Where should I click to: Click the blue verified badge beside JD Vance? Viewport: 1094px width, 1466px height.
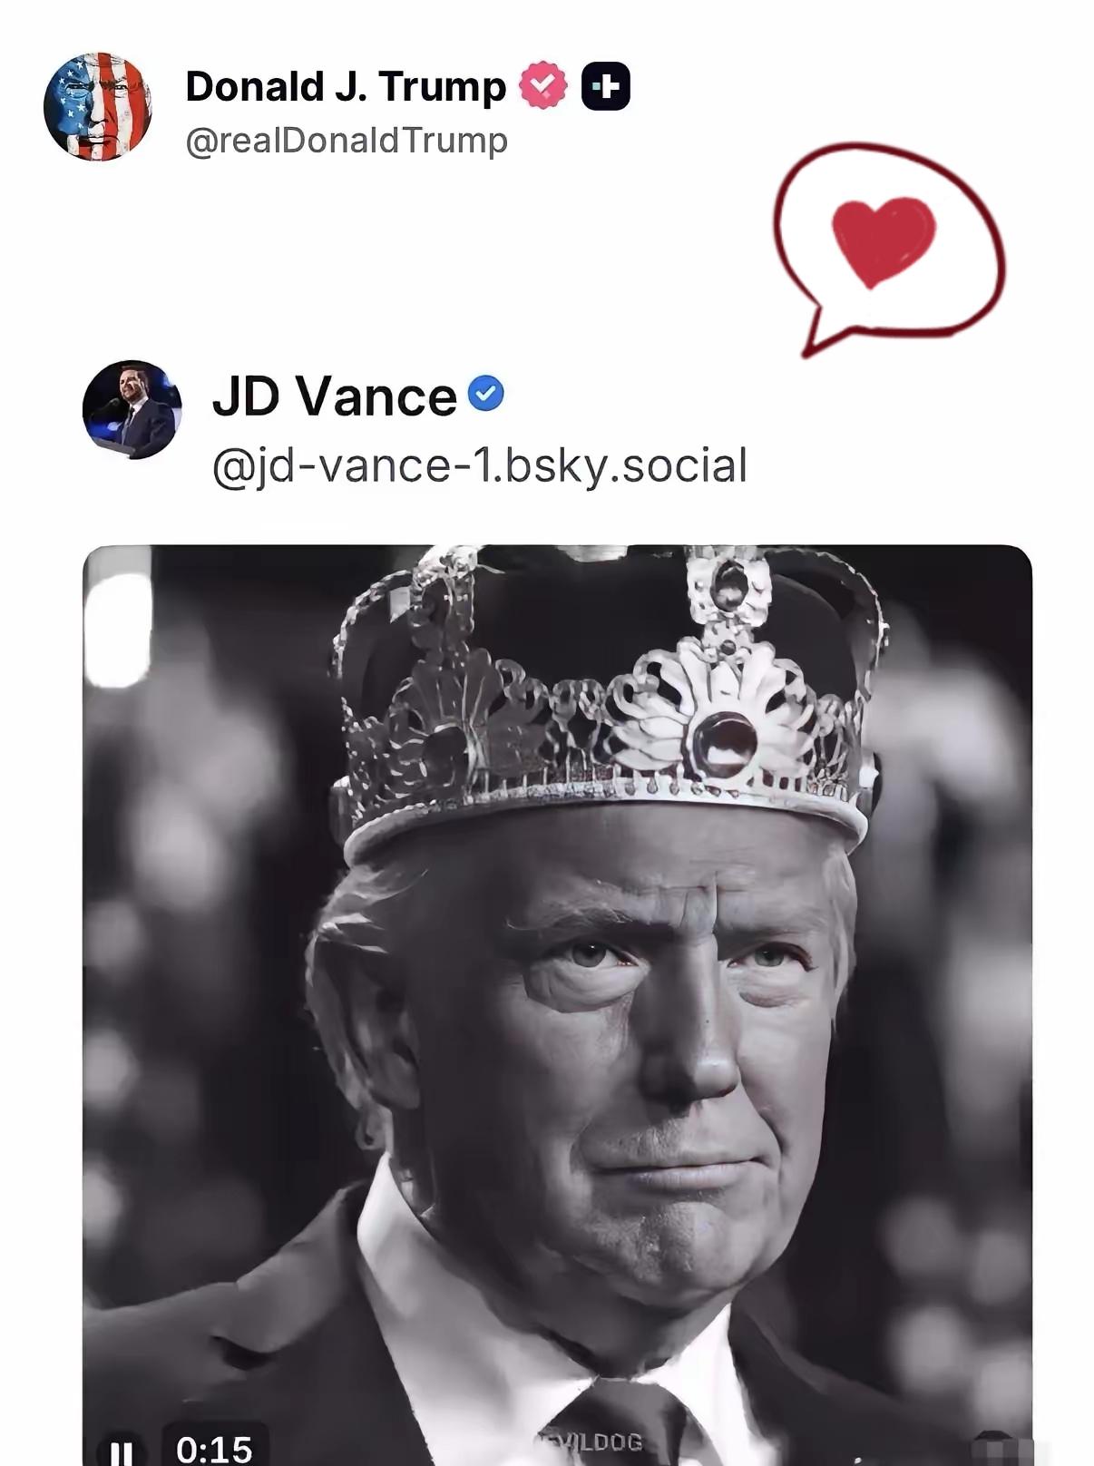tap(486, 394)
